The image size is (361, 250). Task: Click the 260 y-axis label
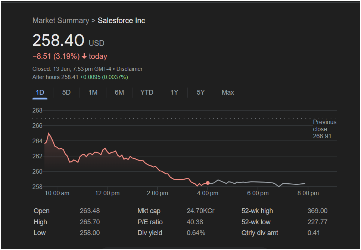[x=37, y=171]
